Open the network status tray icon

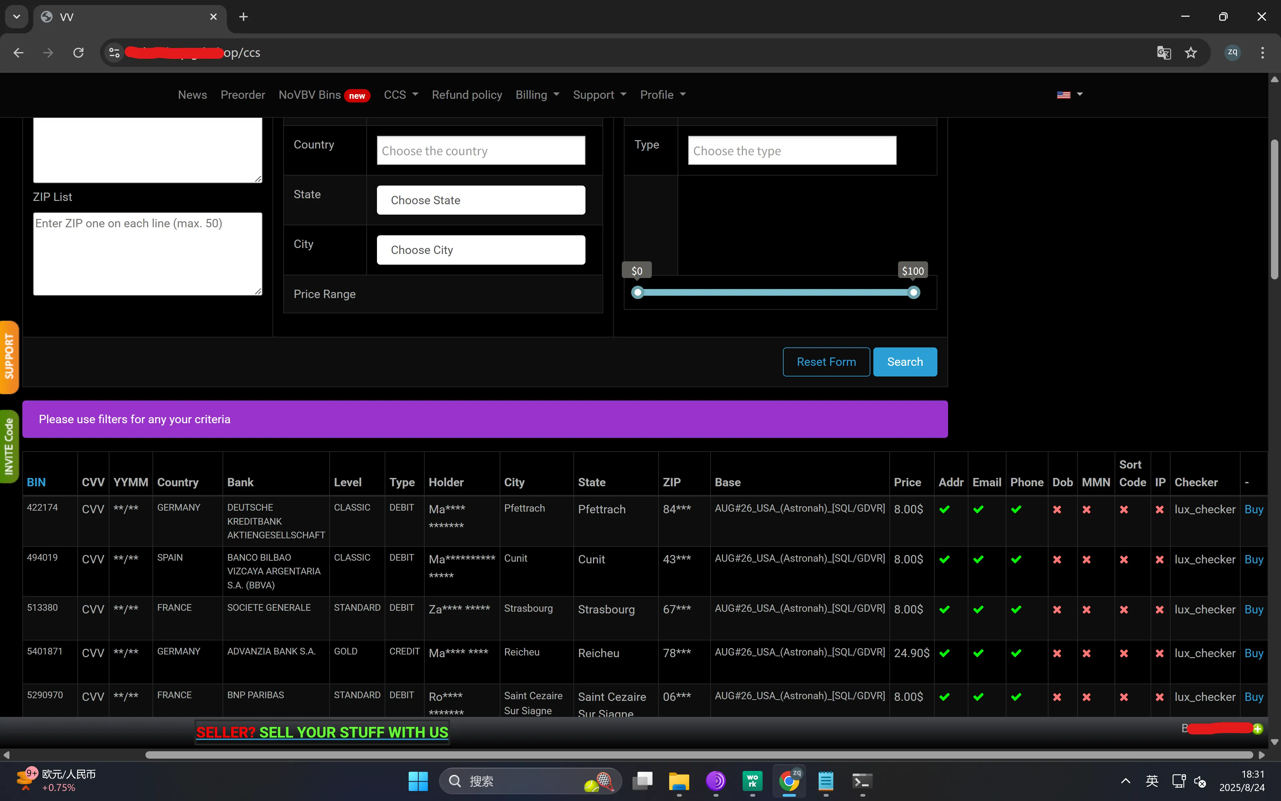[x=1179, y=781]
